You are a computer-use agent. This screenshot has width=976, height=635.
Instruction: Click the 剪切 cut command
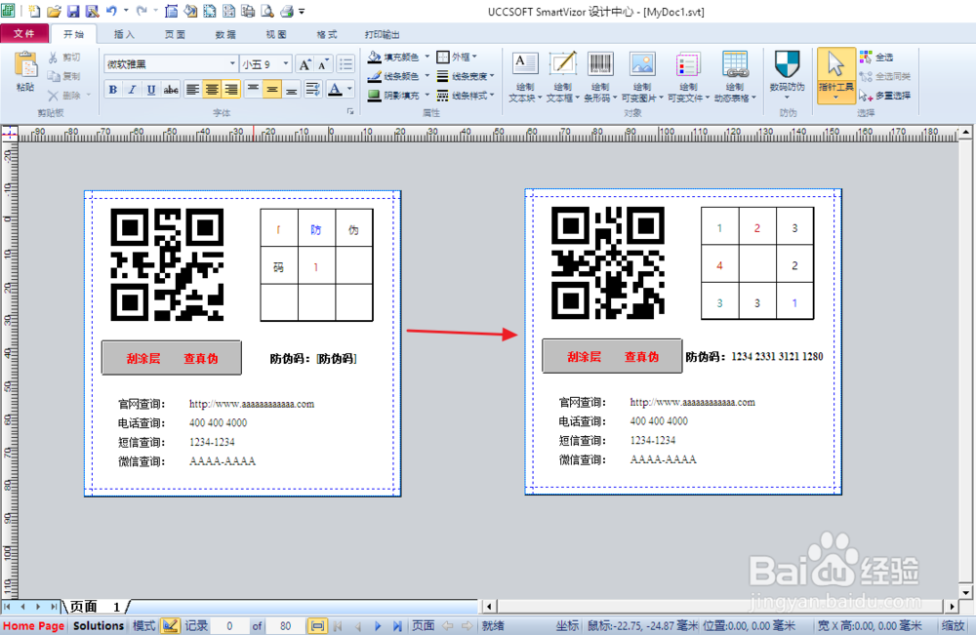64,58
